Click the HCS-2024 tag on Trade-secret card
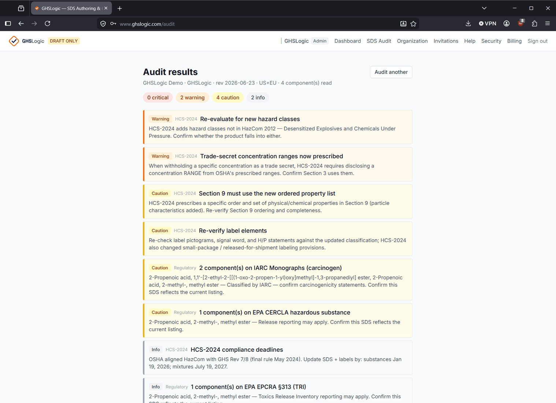 tap(186, 156)
